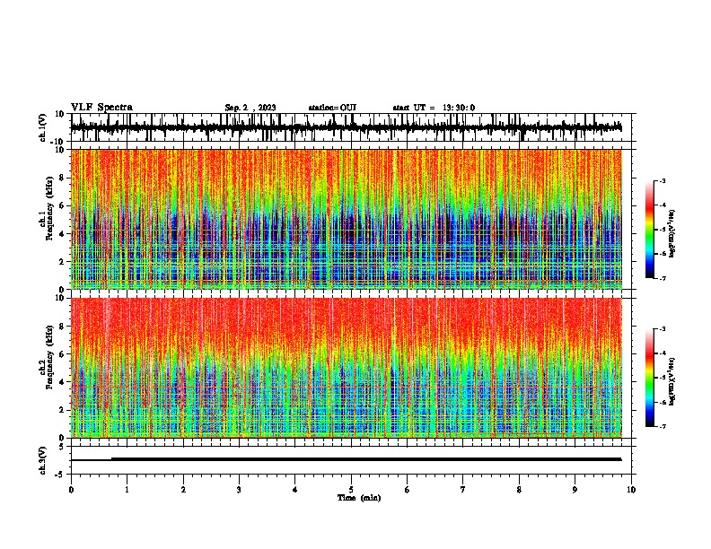This screenshot has height=549, width=711.
Task: Click the time axis tick label '7'
Action: (x=463, y=490)
